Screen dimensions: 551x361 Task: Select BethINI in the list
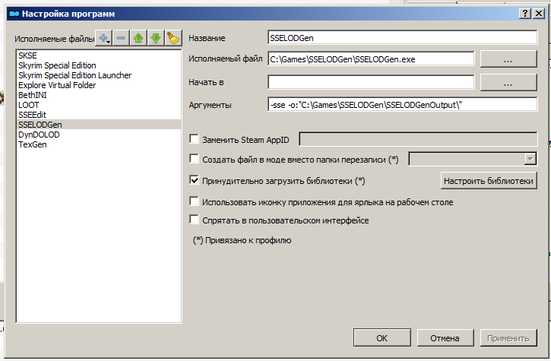pos(99,95)
